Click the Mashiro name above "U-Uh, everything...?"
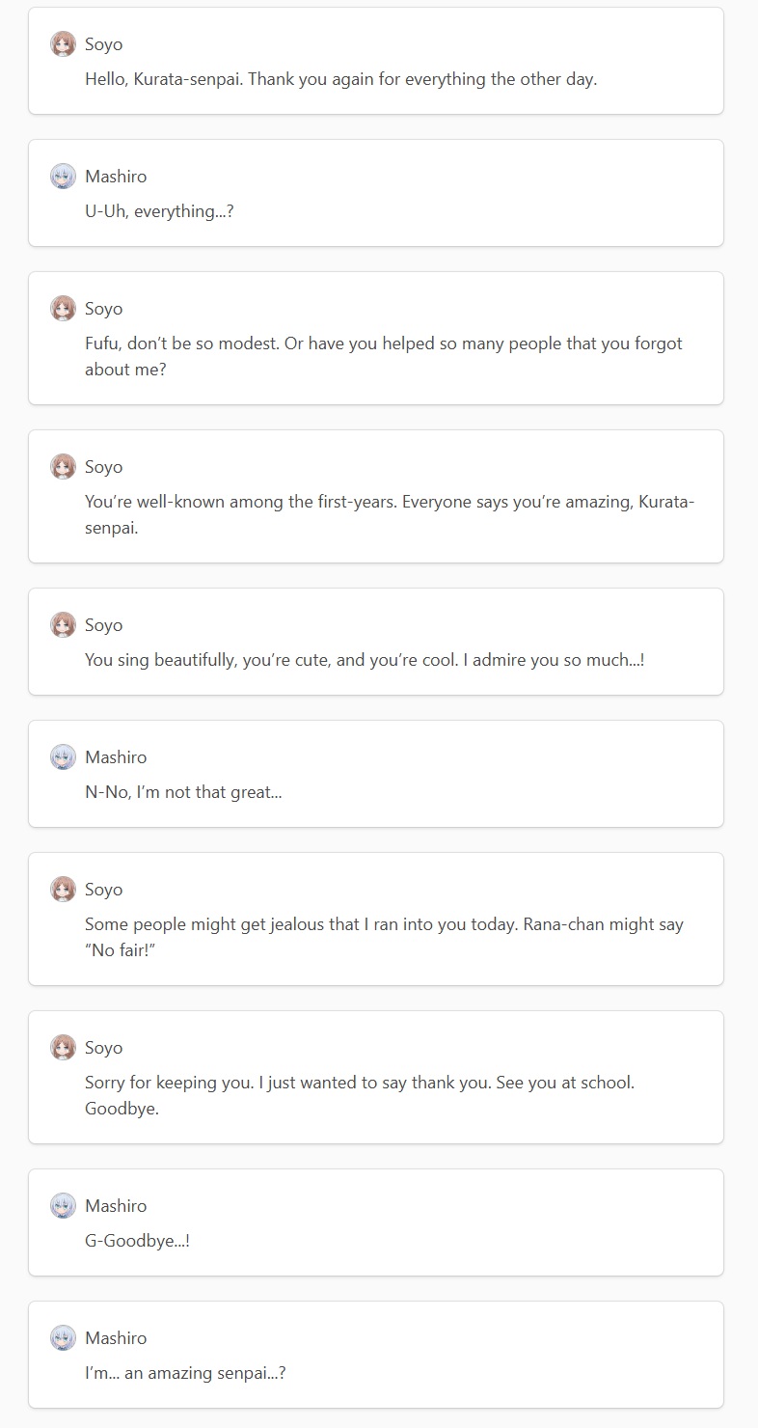758x1428 pixels. [116, 177]
